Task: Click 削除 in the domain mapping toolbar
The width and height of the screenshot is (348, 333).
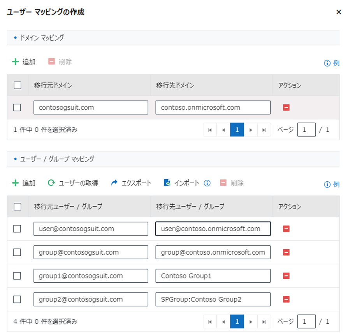Action: pos(60,62)
